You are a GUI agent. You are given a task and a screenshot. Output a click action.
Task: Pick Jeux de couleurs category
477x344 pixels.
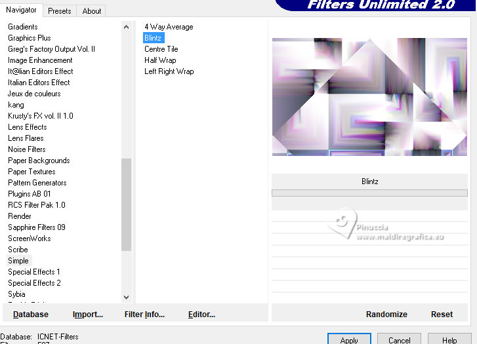click(34, 94)
